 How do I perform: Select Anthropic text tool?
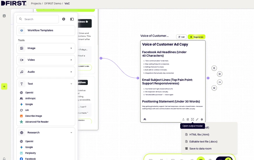pyautogui.click(x=30, y=98)
